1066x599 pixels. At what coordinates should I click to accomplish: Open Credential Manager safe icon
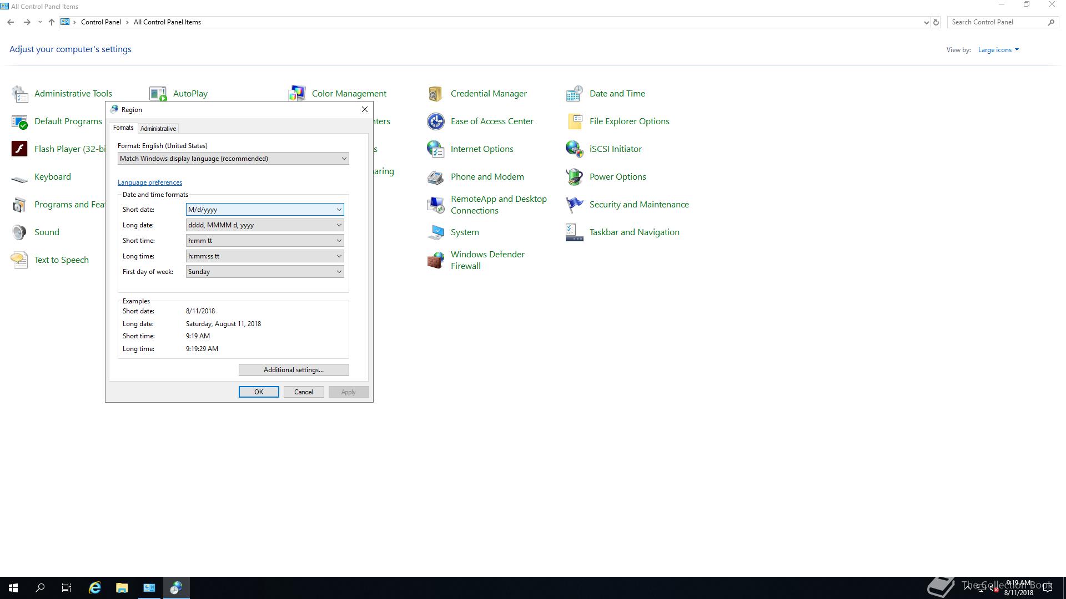coord(435,94)
